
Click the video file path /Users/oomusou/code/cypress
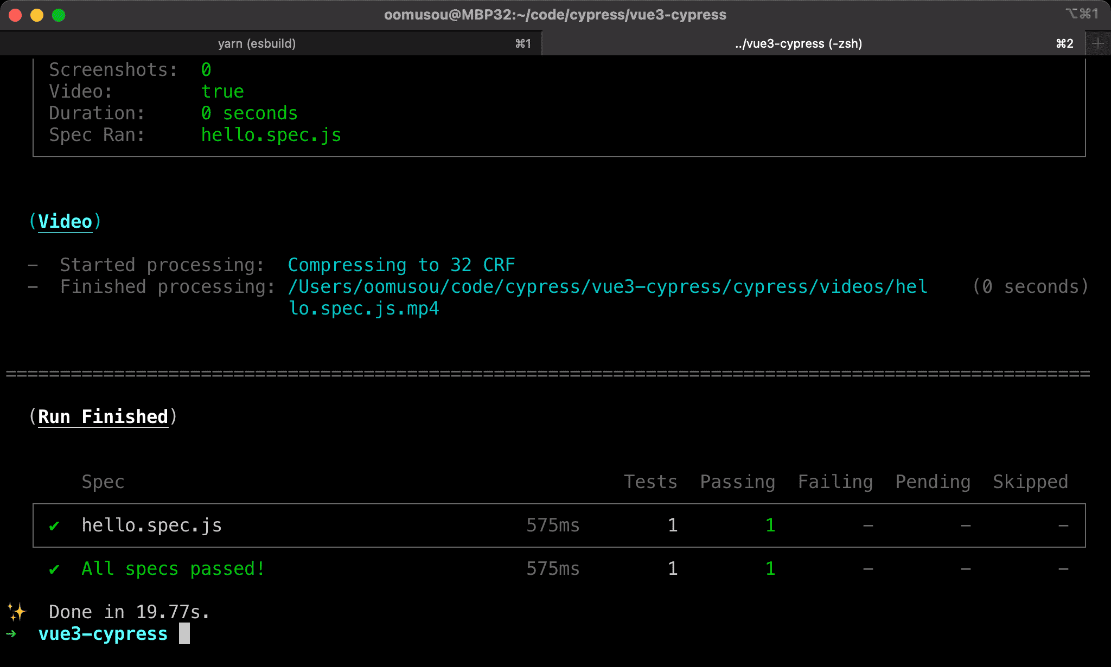click(x=608, y=286)
